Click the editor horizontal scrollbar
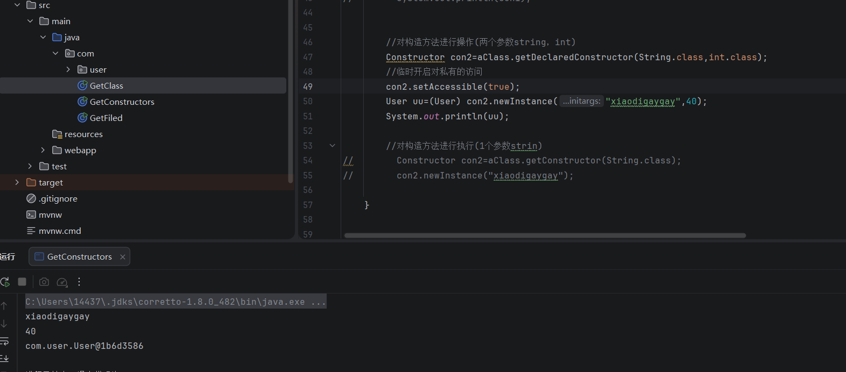Viewport: 846px width, 372px height. pyautogui.click(x=545, y=235)
